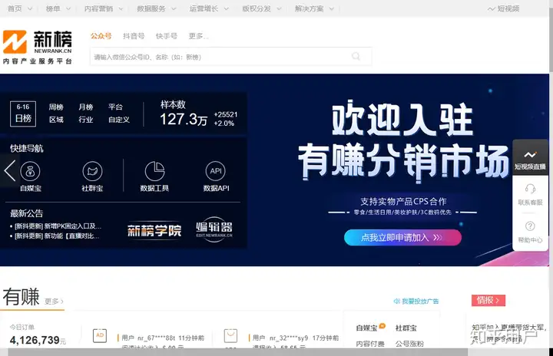Click 更多 next to 有赚
The width and height of the screenshot is (553, 356).
(x=54, y=302)
